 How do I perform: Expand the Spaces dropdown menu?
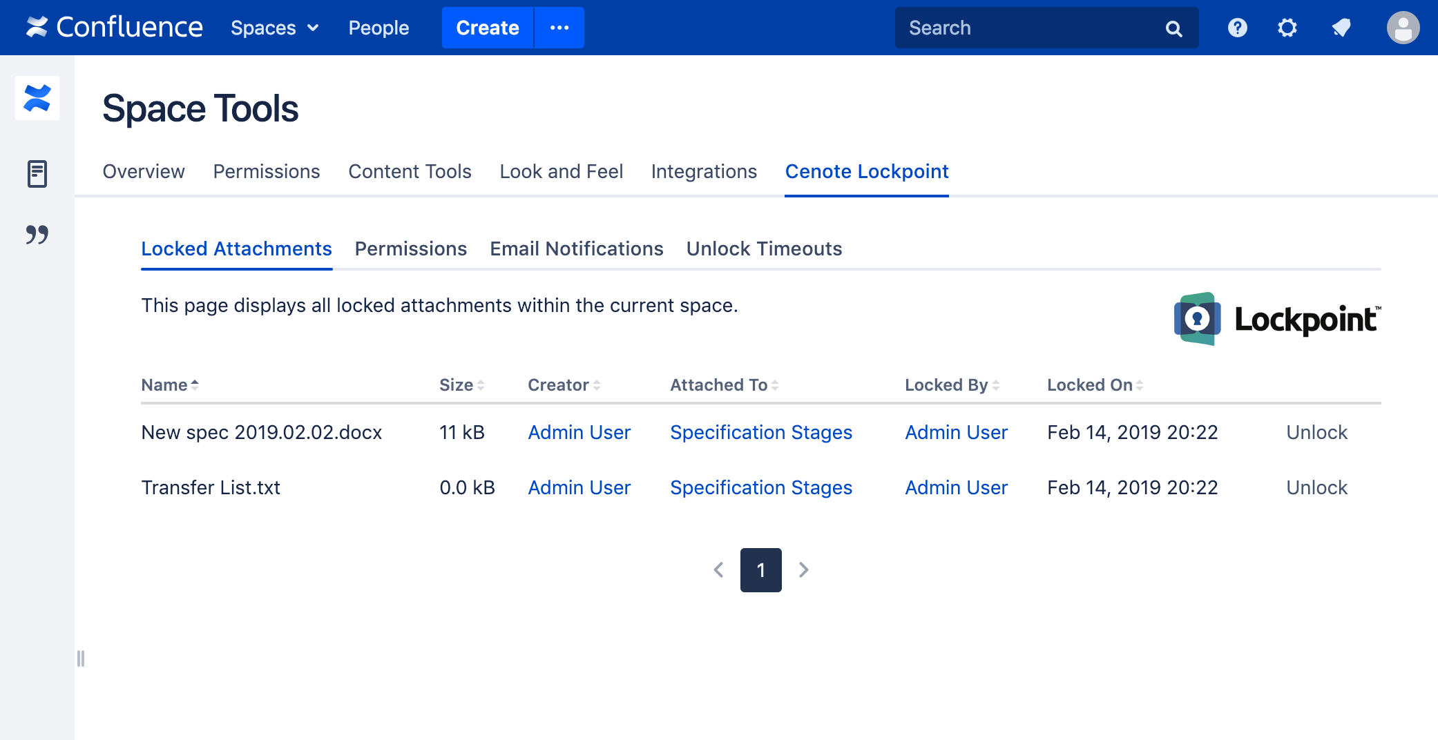[x=274, y=28]
